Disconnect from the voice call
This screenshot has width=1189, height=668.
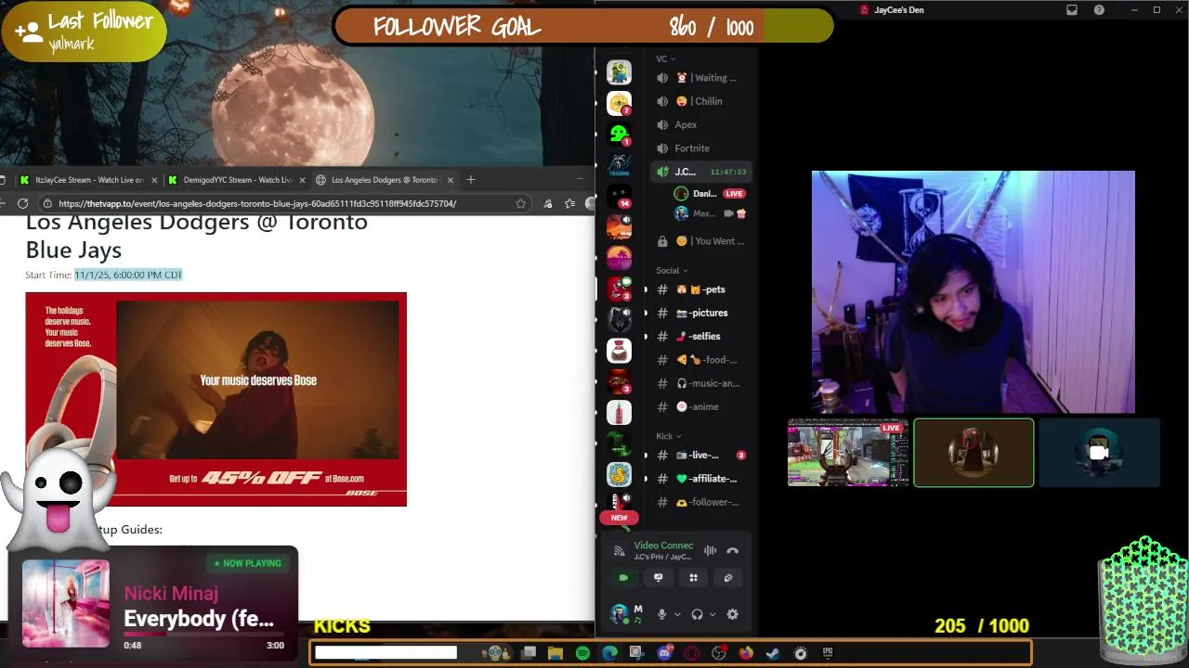tap(733, 550)
